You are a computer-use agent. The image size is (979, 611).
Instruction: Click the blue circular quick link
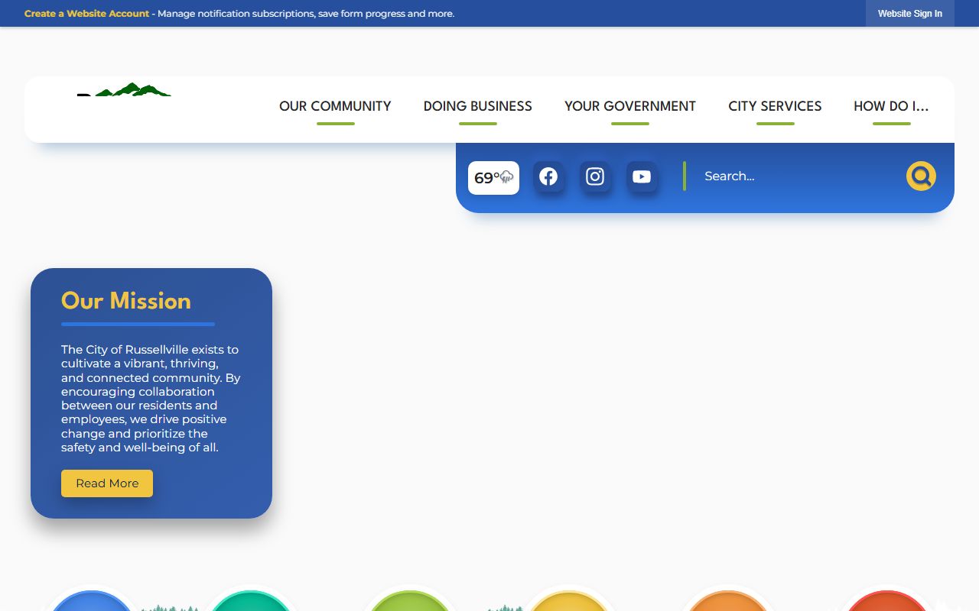[91, 602]
